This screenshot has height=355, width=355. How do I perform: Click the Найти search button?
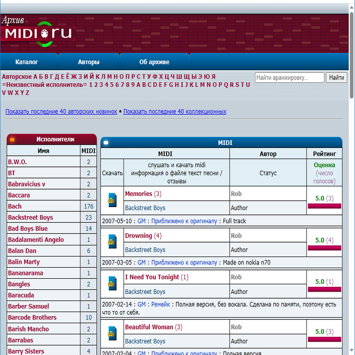(336, 78)
